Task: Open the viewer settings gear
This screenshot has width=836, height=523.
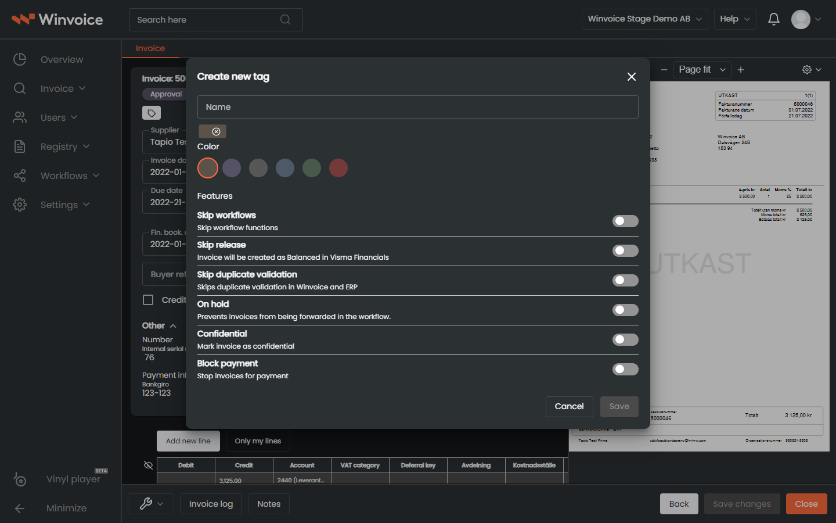Action: [x=812, y=70]
